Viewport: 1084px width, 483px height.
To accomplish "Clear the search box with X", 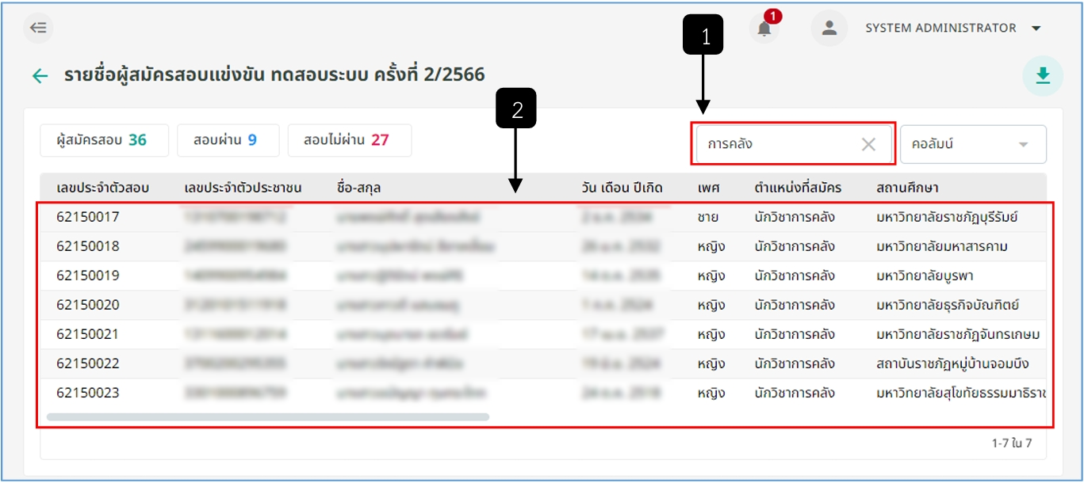I will pos(868,144).
